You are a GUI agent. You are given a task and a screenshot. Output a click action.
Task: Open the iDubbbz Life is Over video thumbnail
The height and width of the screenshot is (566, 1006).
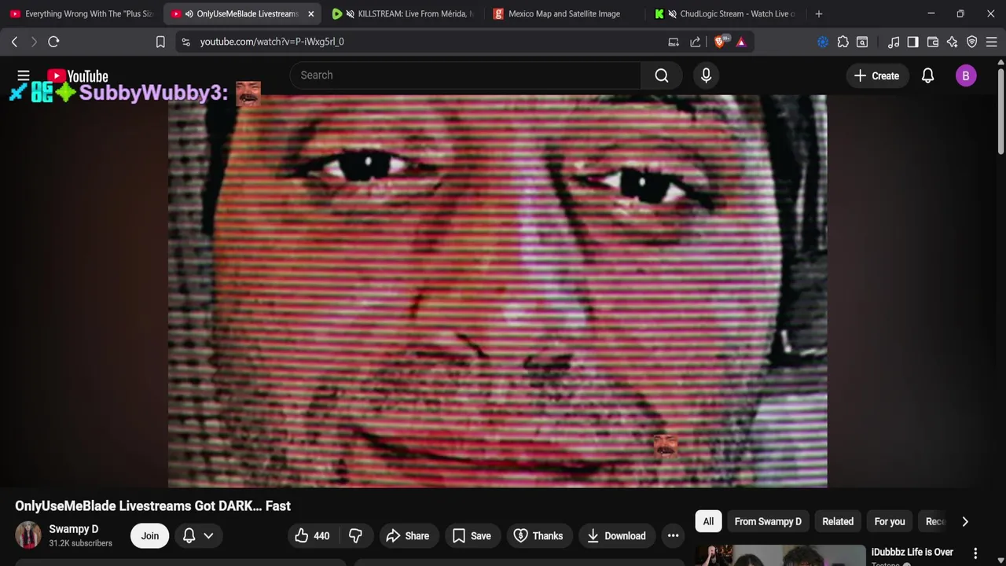pos(780,555)
